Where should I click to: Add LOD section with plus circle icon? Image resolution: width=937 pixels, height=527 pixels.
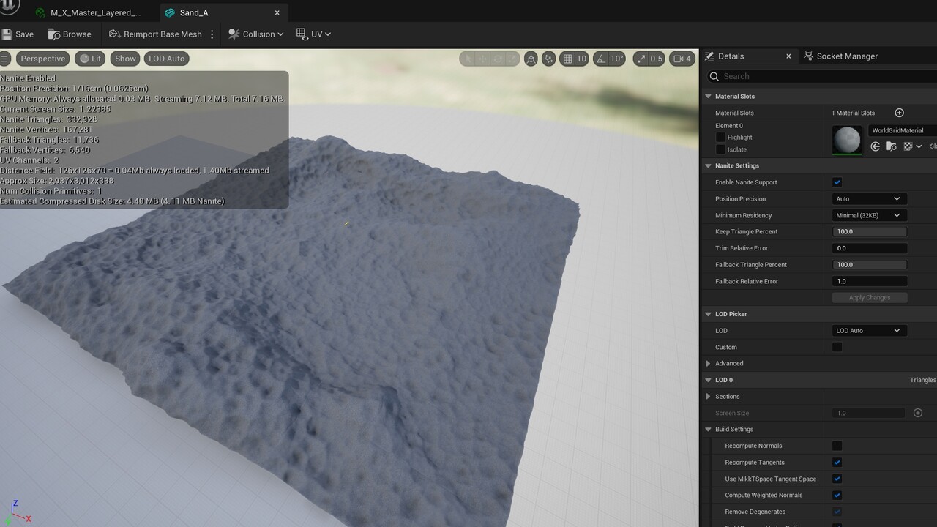click(x=918, y=413)
